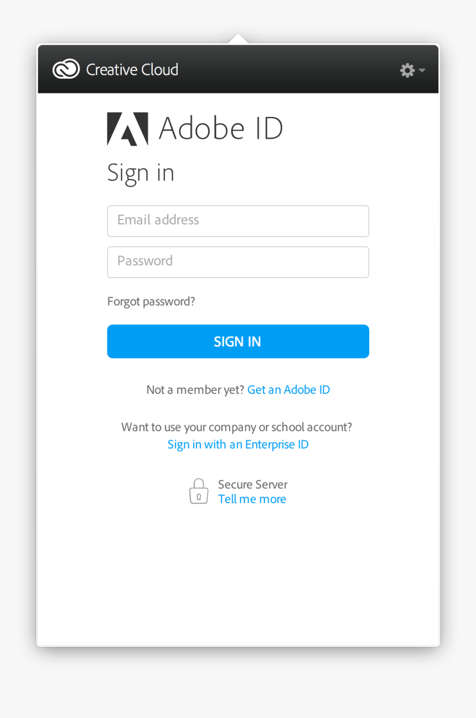Image resolution: width=476 pixels, height=718 pixels.
Task: Click the Creative Cloud title text
Action: [132, 70]
